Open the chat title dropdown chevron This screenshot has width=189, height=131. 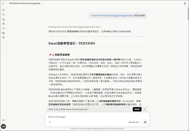(x=42, y=4)
